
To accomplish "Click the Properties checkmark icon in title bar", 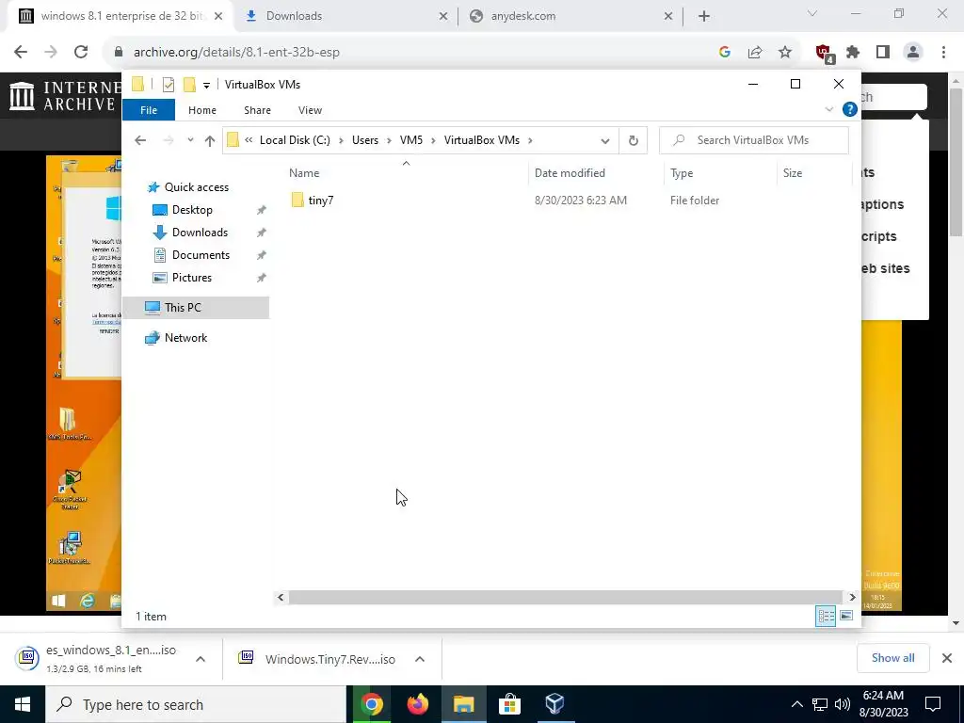I will [168, 84].
